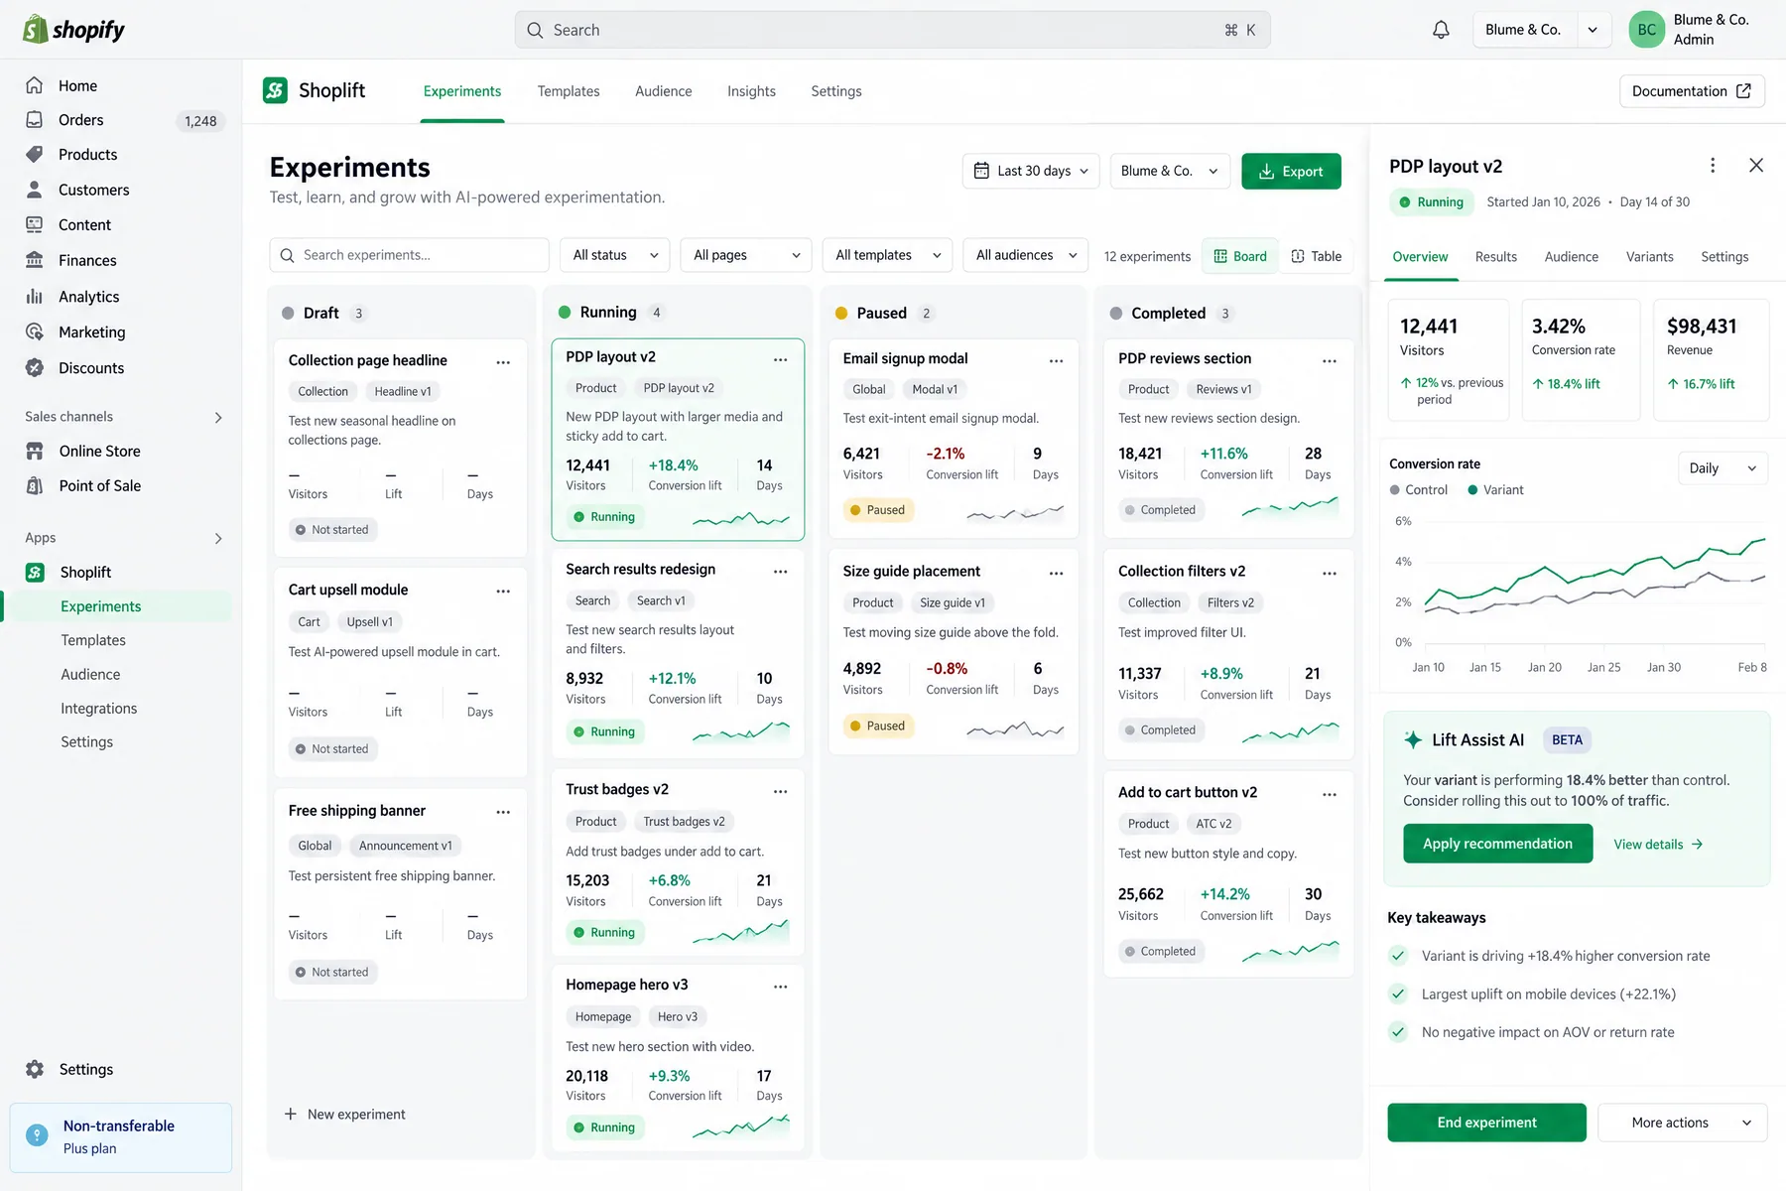Screen dimensions: 1786x1191
Task: Open the All audiences filter dropdown
Action: (x=1026, y=255)
